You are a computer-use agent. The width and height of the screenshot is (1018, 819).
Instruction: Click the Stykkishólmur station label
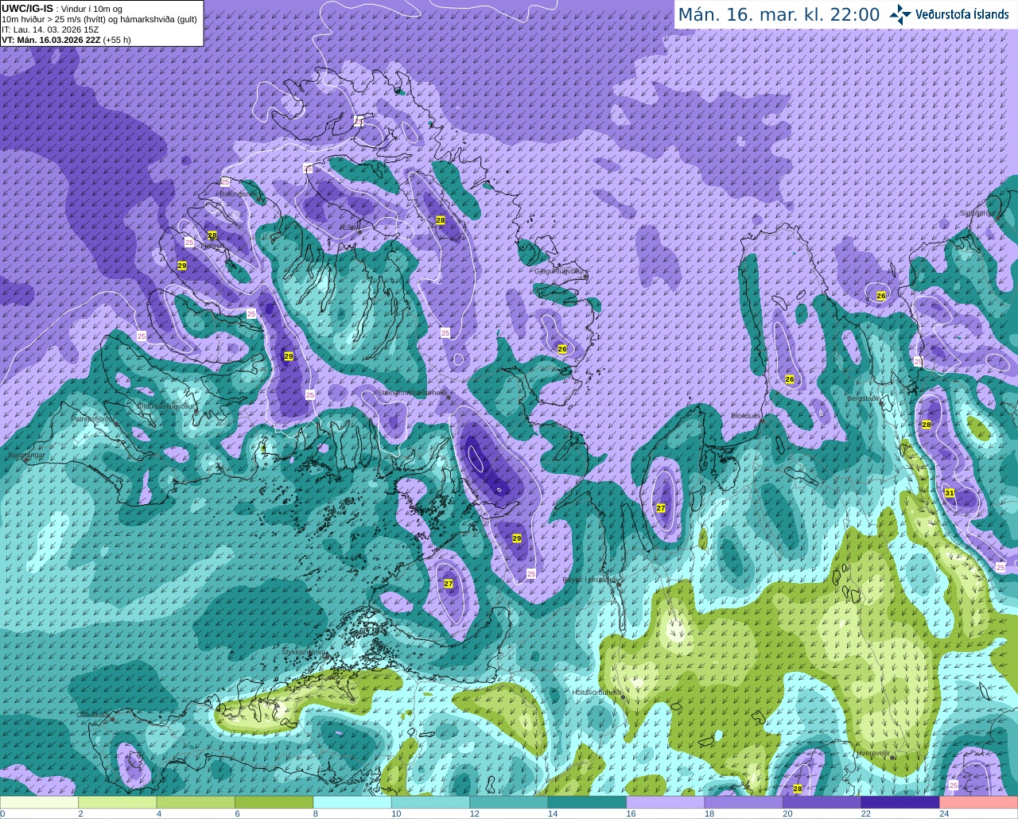click(x=305, y=652)
